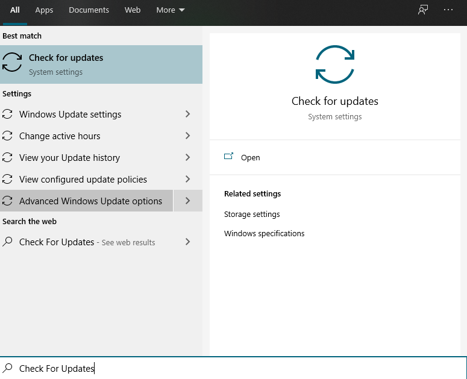Expand Windows Update settings arrow
Image resolution: width=467 pixels, height=379 pixels.
187,114
